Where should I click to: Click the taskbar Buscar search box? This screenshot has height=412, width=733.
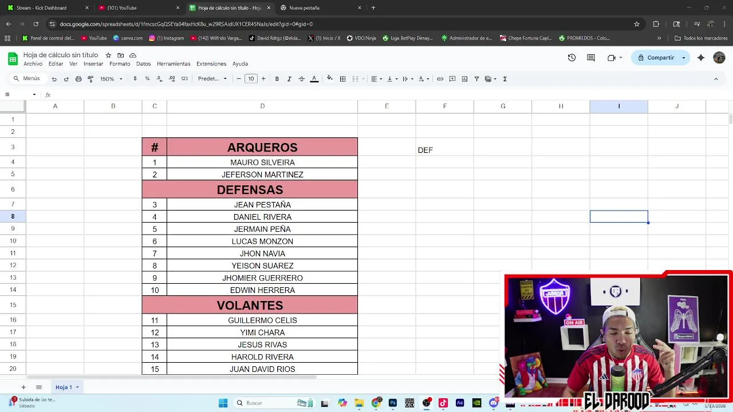click(275, 403)
